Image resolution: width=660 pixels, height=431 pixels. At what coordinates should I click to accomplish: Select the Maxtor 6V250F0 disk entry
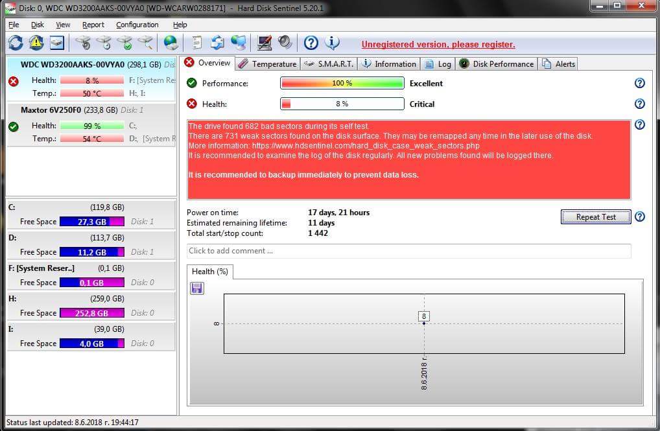coord(91,124)
